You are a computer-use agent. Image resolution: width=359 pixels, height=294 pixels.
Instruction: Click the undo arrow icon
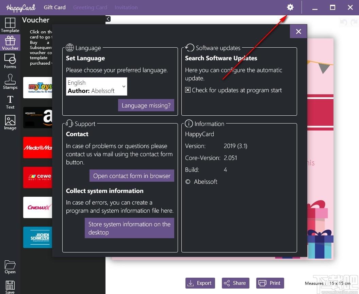point(343,22)
